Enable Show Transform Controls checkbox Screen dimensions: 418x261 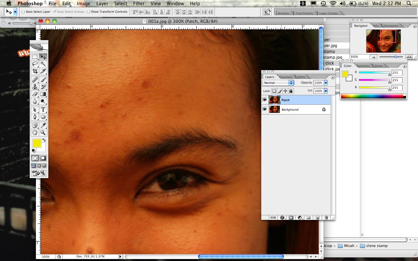[88, 12]
